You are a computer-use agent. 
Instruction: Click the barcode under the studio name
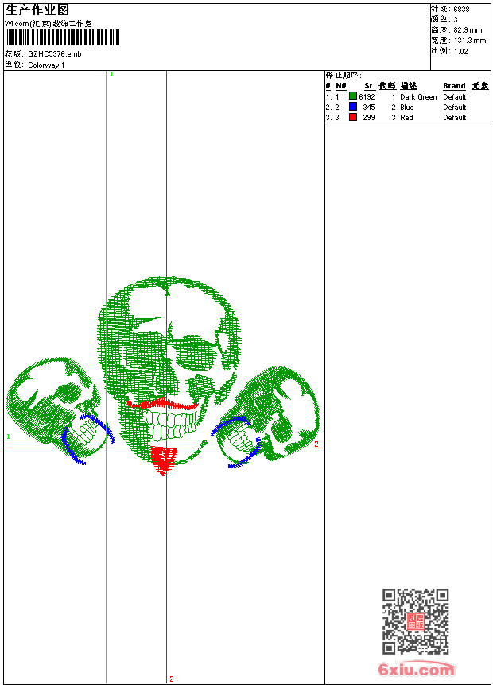62,37
